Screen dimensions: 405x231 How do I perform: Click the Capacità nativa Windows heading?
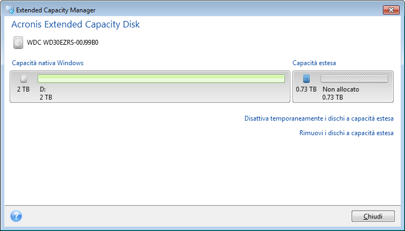[47, 63]
